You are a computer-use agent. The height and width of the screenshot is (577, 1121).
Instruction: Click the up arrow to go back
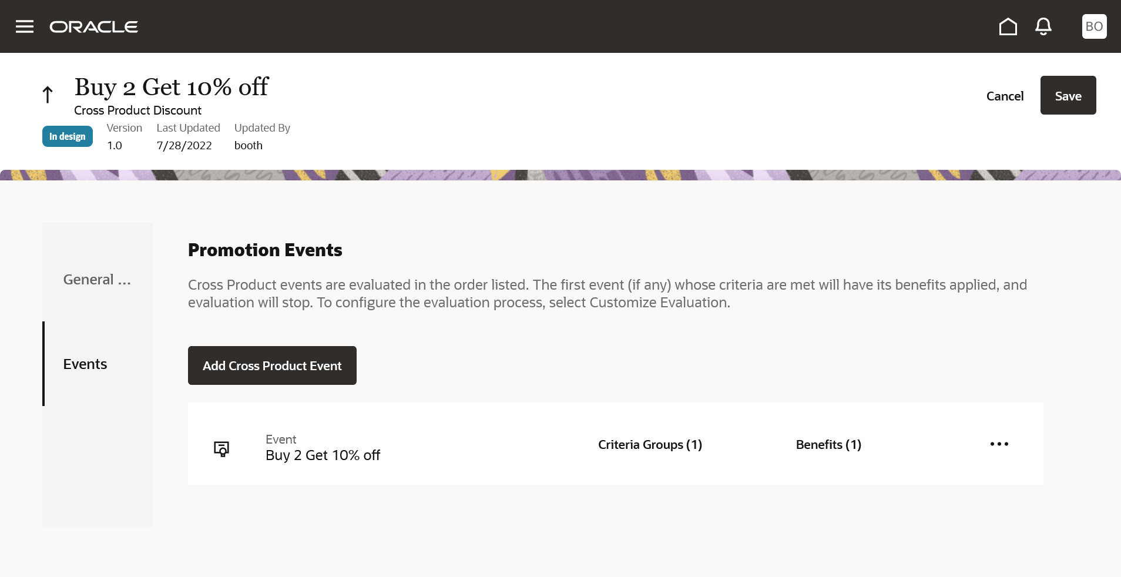[x=48, y=95]
